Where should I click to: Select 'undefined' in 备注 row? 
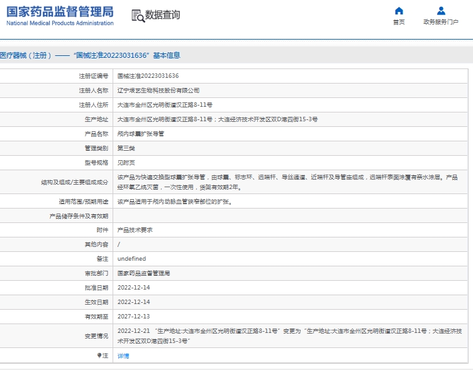tap(131, 259)
